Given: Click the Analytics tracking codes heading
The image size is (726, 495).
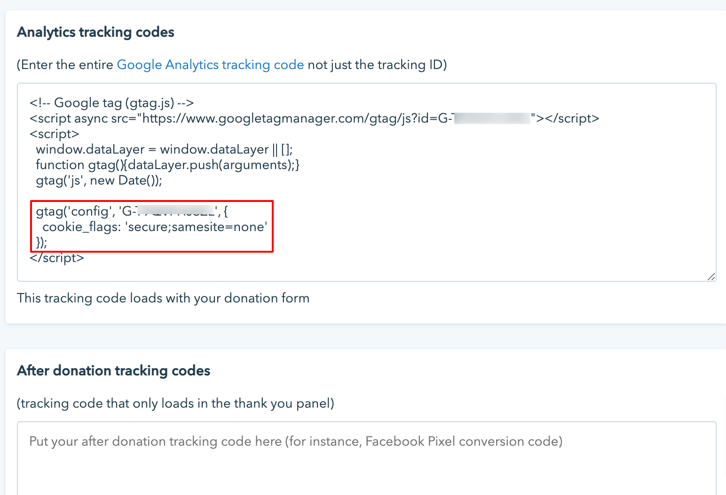Looking at the screenshot, I should [95, 32].
